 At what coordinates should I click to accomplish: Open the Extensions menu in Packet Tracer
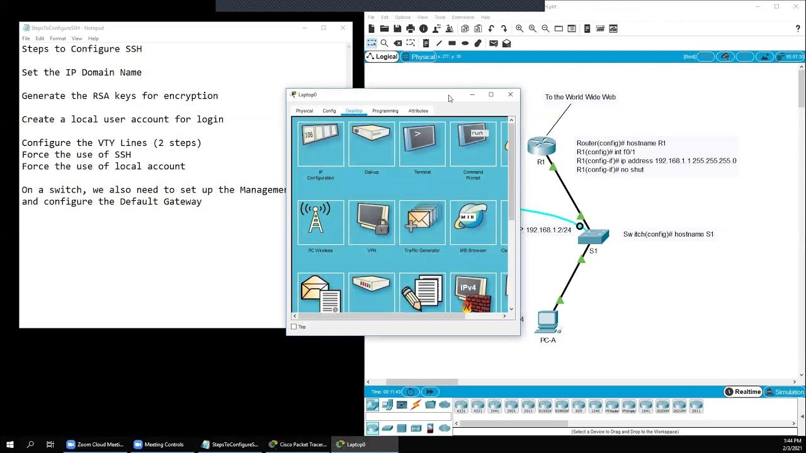[x=463, y=17]
